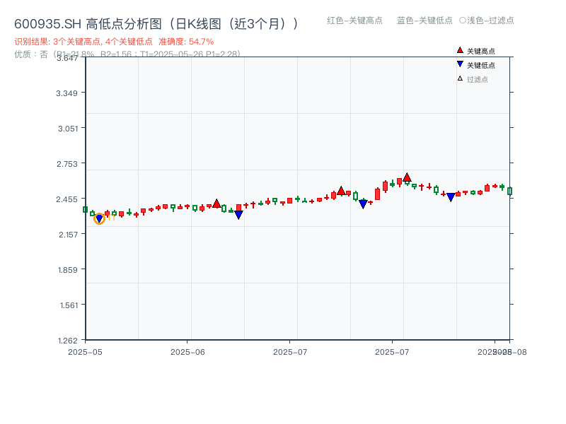The height and width of the screenshot is (424, 566).
Task: Click the red 识别结果 summary text
Action: tap(114, 42)
